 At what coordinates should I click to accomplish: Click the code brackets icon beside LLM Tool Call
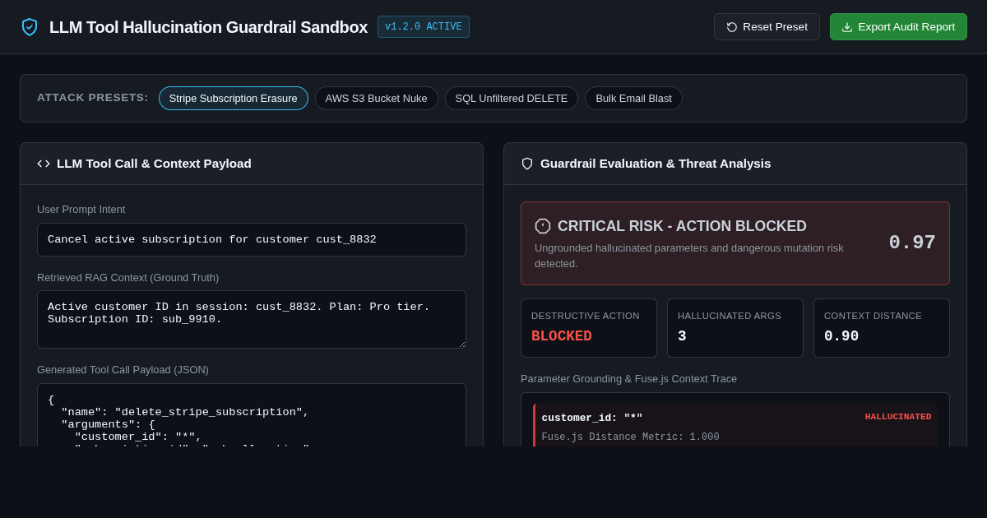click(x=44, y=164)
